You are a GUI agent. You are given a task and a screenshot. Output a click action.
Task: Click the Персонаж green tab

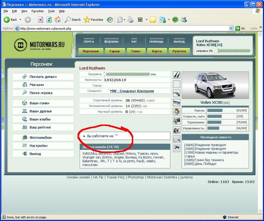coord(91,51)
